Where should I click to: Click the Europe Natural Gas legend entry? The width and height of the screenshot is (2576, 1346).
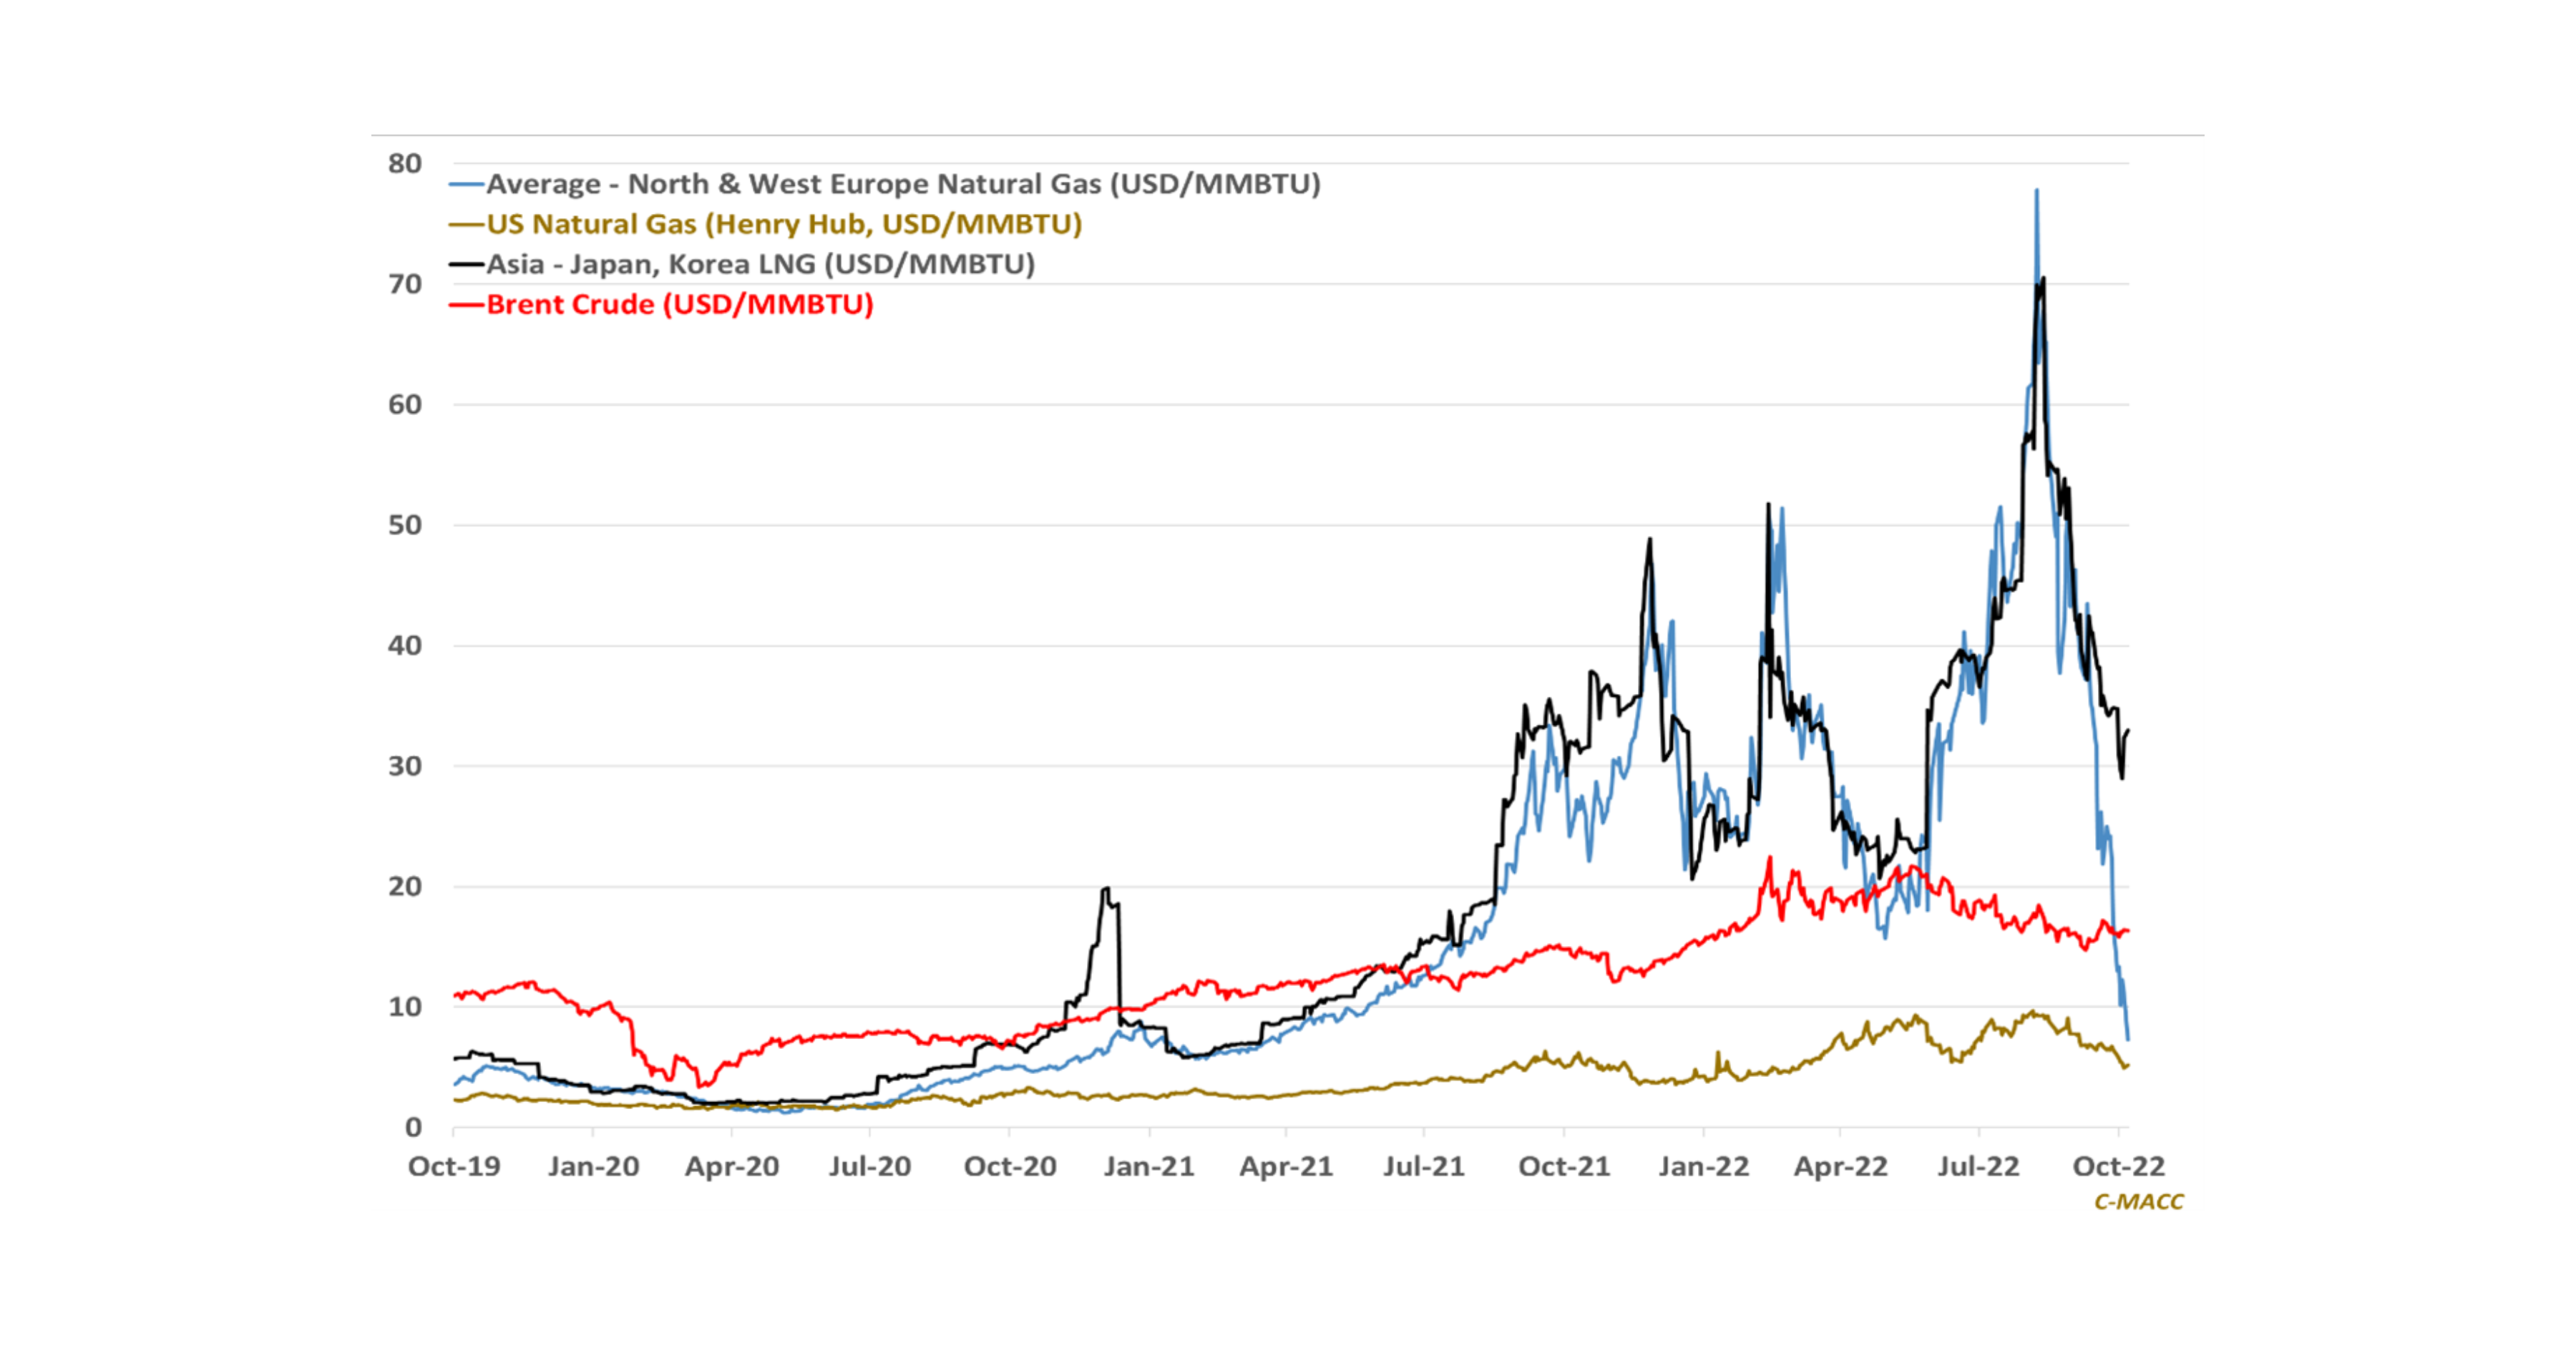(x=902, y=184)
